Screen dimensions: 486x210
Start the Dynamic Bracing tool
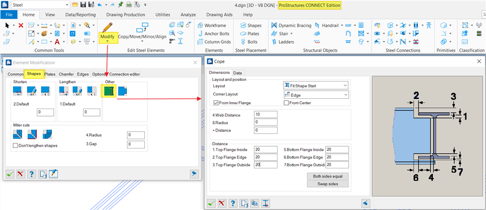pos(291,25)
